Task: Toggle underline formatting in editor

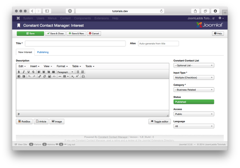Action: (x=28, y=72)
